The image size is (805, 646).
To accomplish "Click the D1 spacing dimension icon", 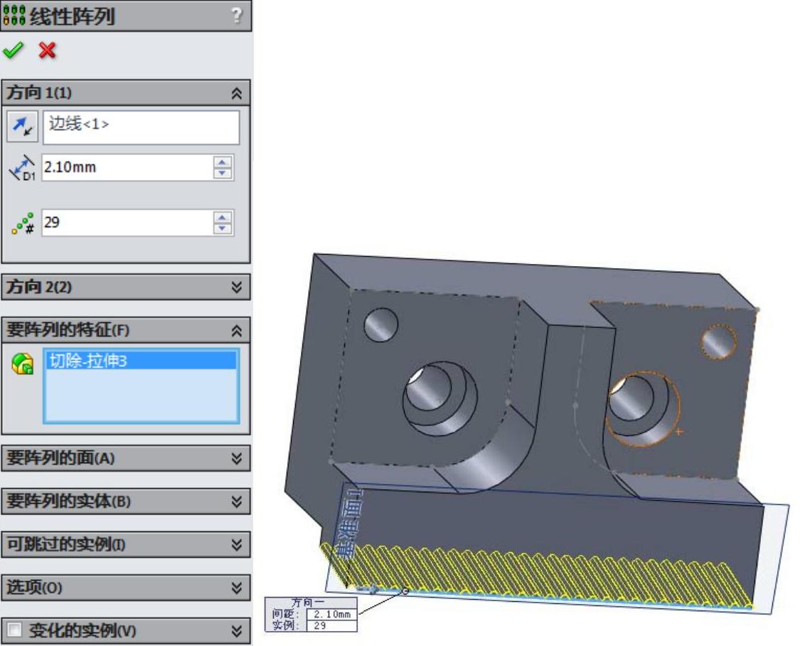I will 22,168.
